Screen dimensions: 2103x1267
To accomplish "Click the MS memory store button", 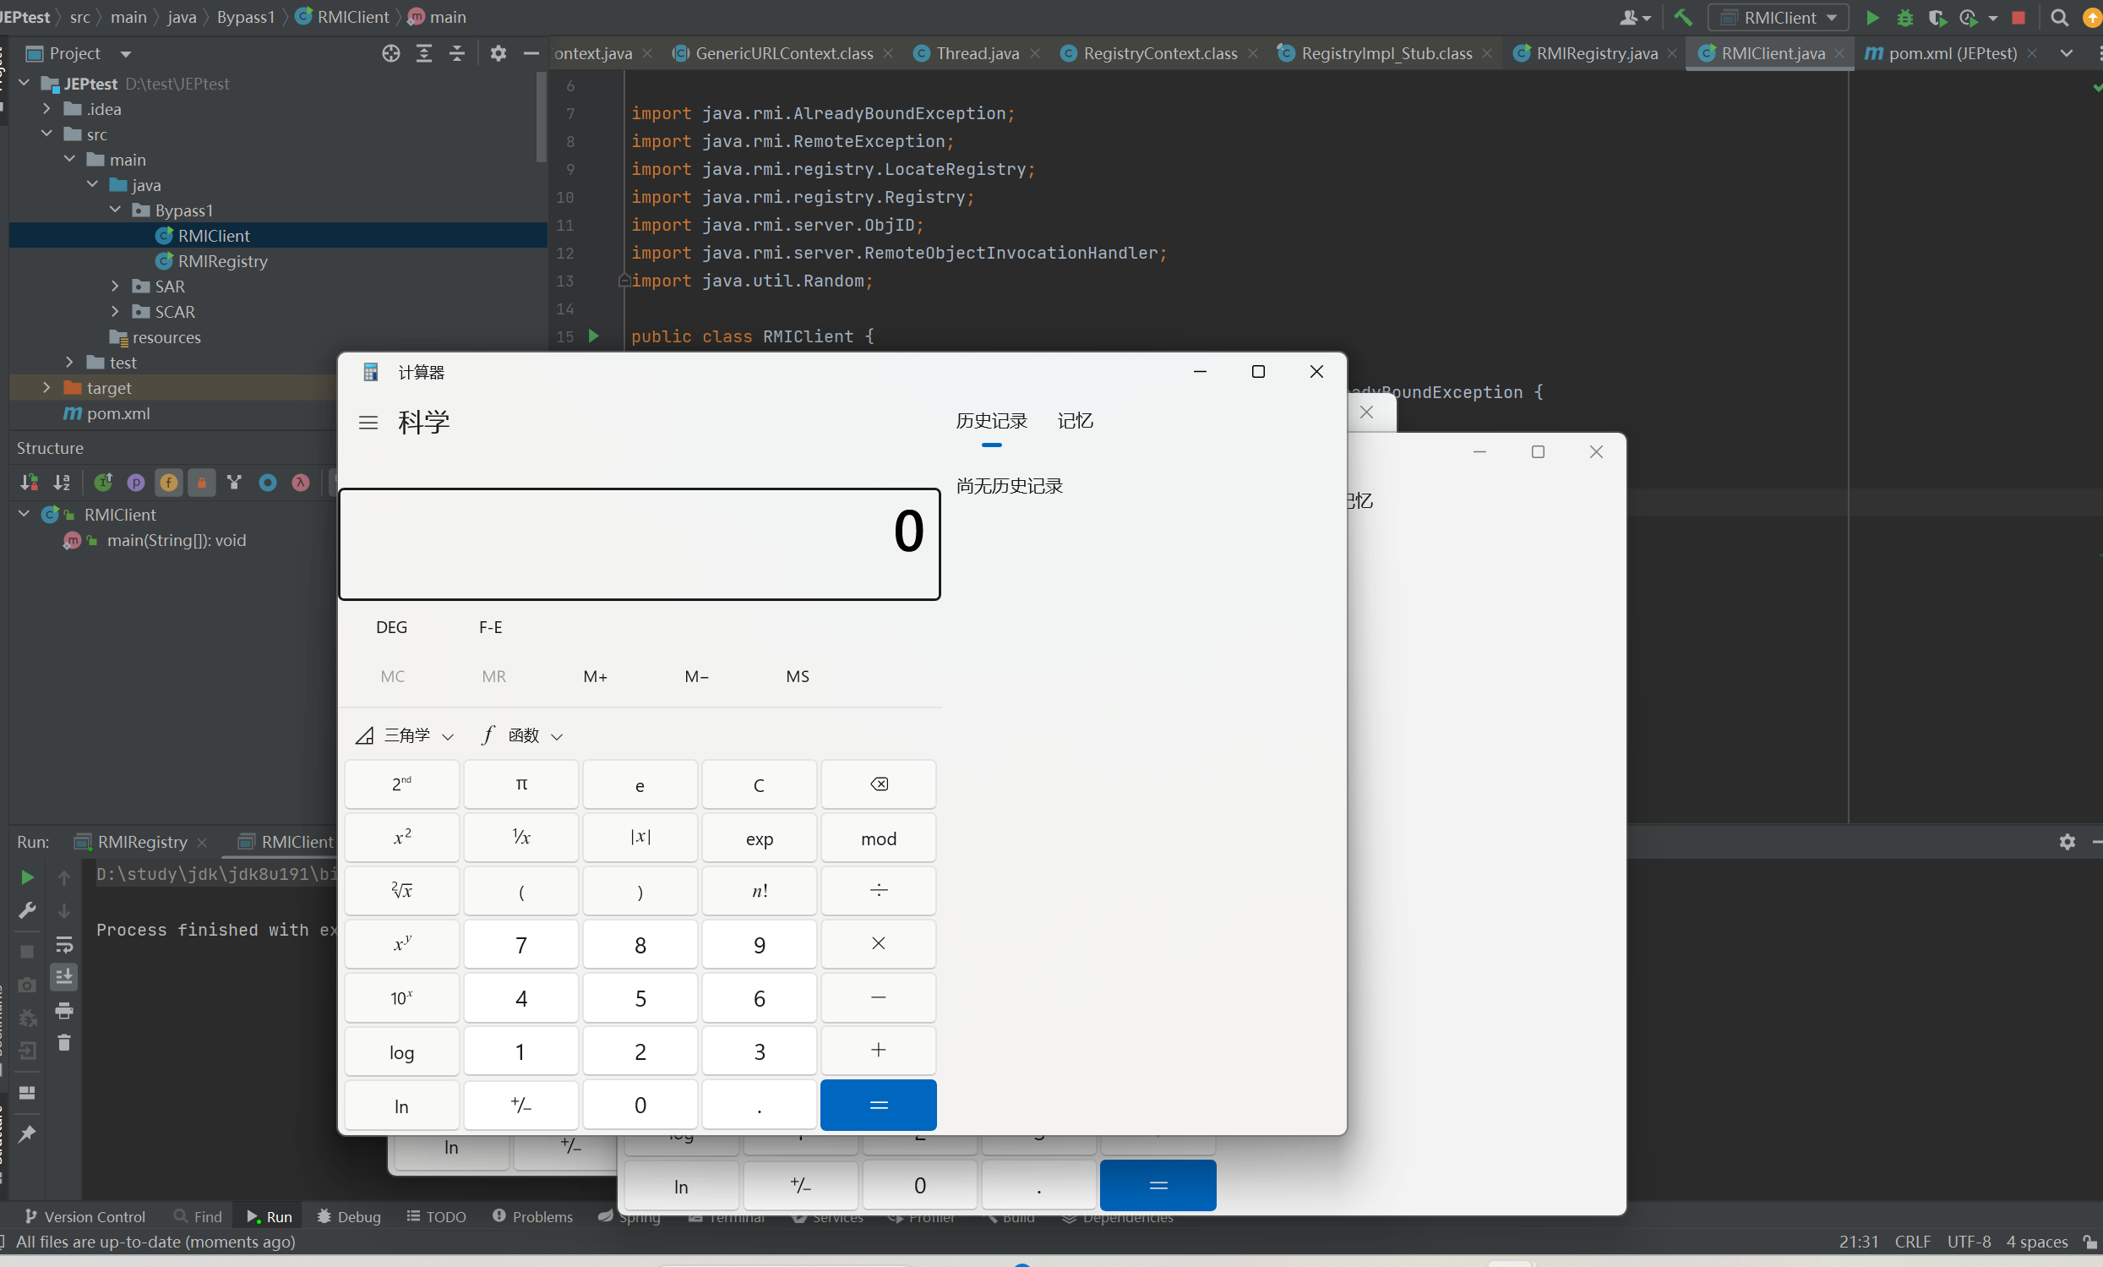I will click(797, 676).
